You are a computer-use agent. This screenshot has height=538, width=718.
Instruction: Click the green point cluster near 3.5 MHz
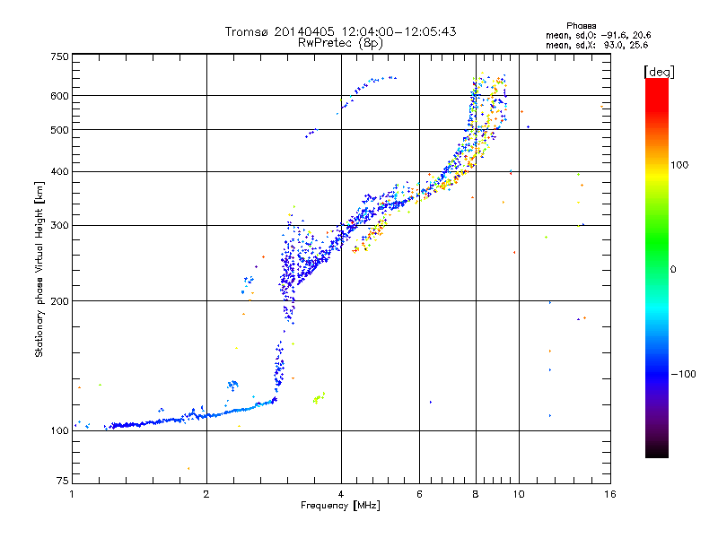[319, 398]
